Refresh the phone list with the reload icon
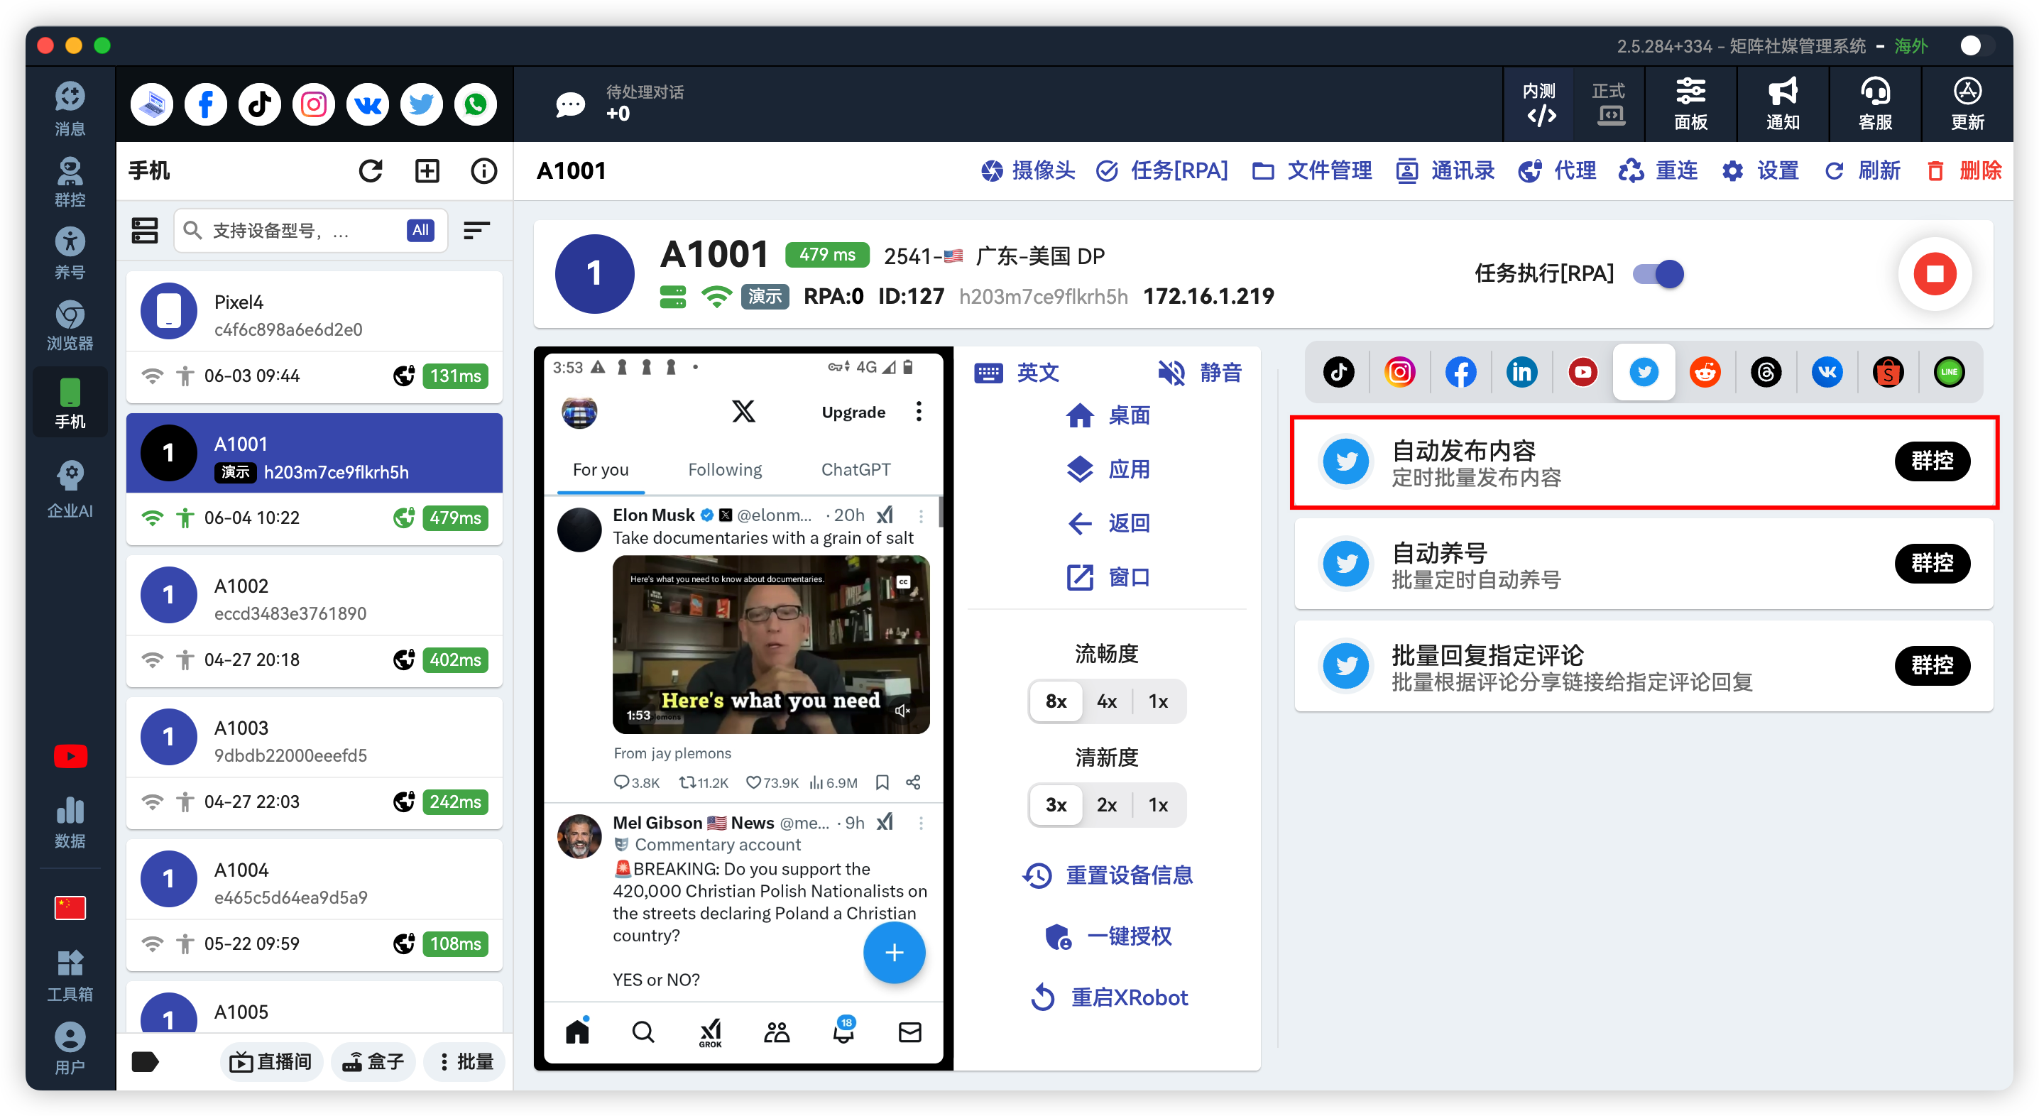This screenshot has width=2039, height=1116. (371, 170)
